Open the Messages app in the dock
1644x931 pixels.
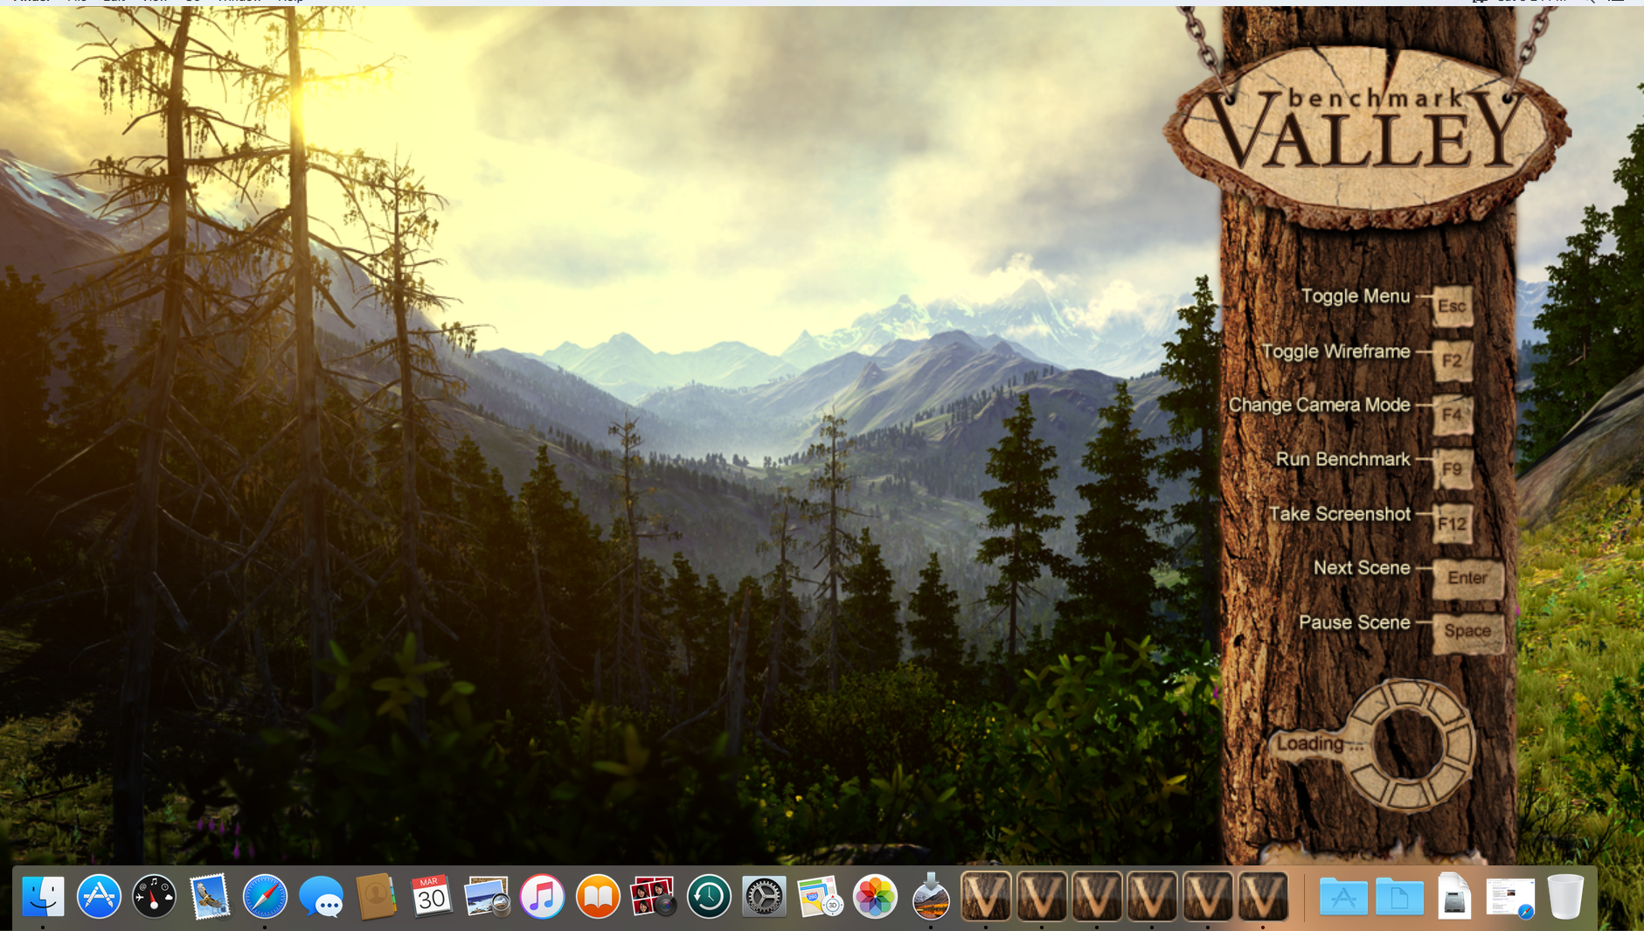pos(321,896)
